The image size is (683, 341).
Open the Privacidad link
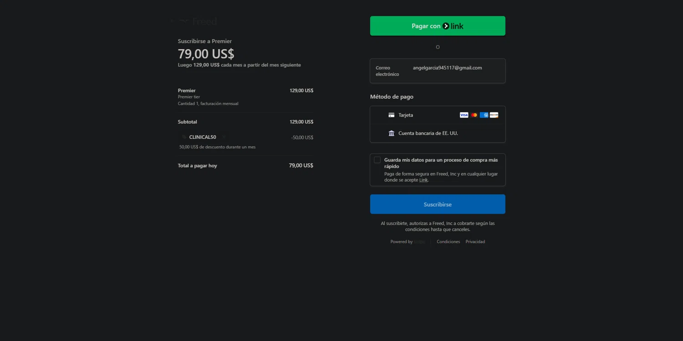coord(475,242)
